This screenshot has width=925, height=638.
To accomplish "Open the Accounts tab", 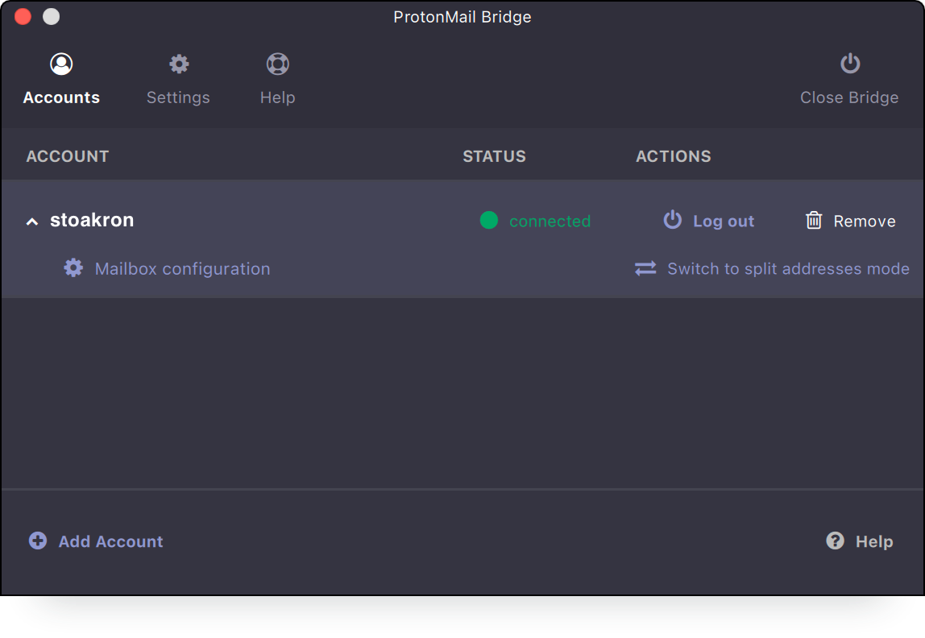I will pos(61,79).
